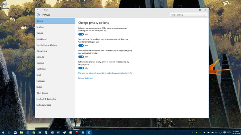This screenshot has height=135, width=241.
Task: Go to Microphone privacy settings
Action: (x=55, y=39)
